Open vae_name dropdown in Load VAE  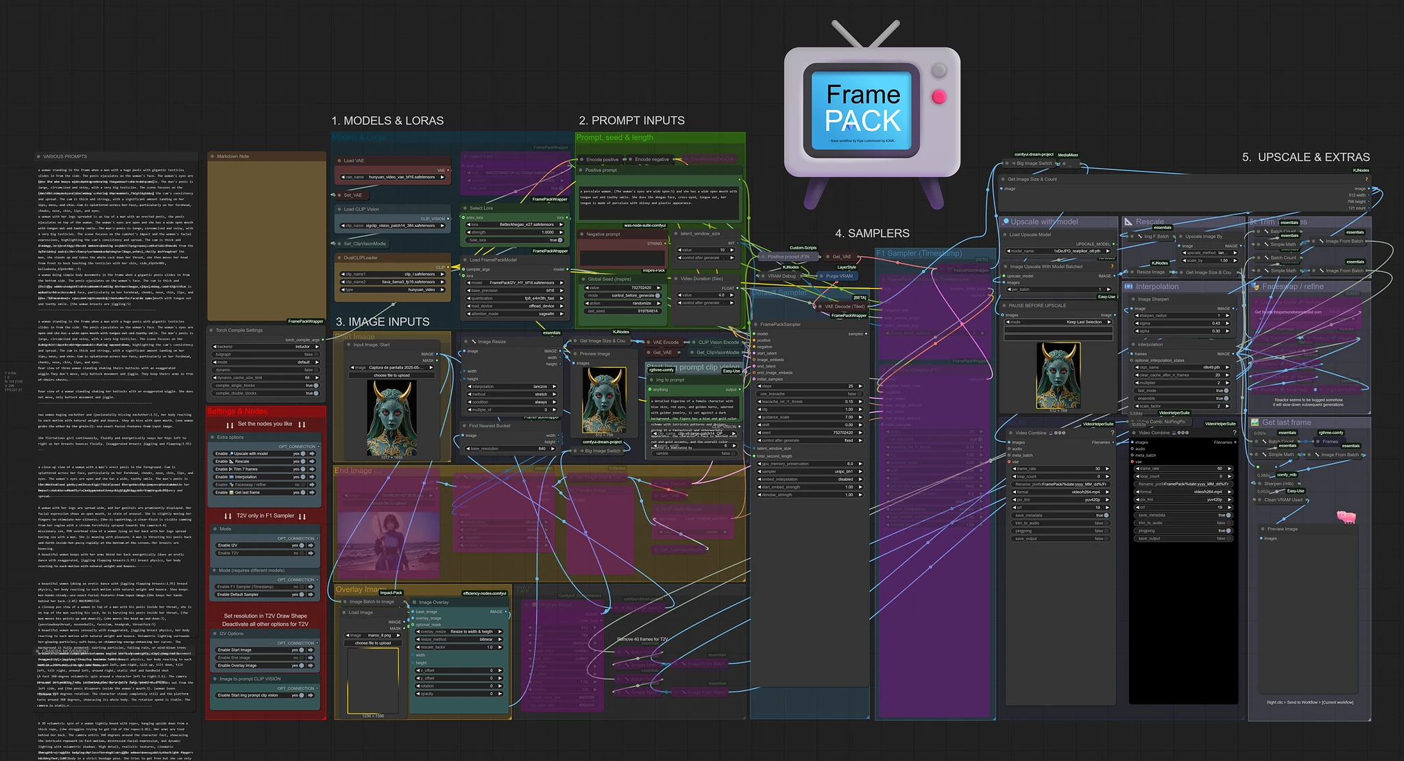tap(394, 177)
